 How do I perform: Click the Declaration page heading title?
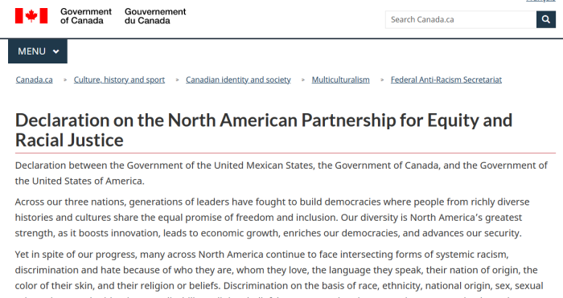(x=264, y=130)
